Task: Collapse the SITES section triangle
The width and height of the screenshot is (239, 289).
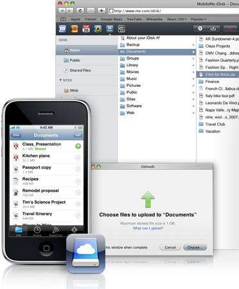Action: pos(60,80)
